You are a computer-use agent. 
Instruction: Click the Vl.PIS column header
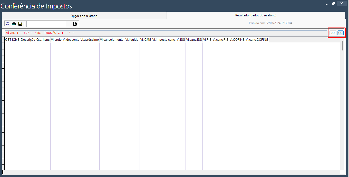[207, 40]
